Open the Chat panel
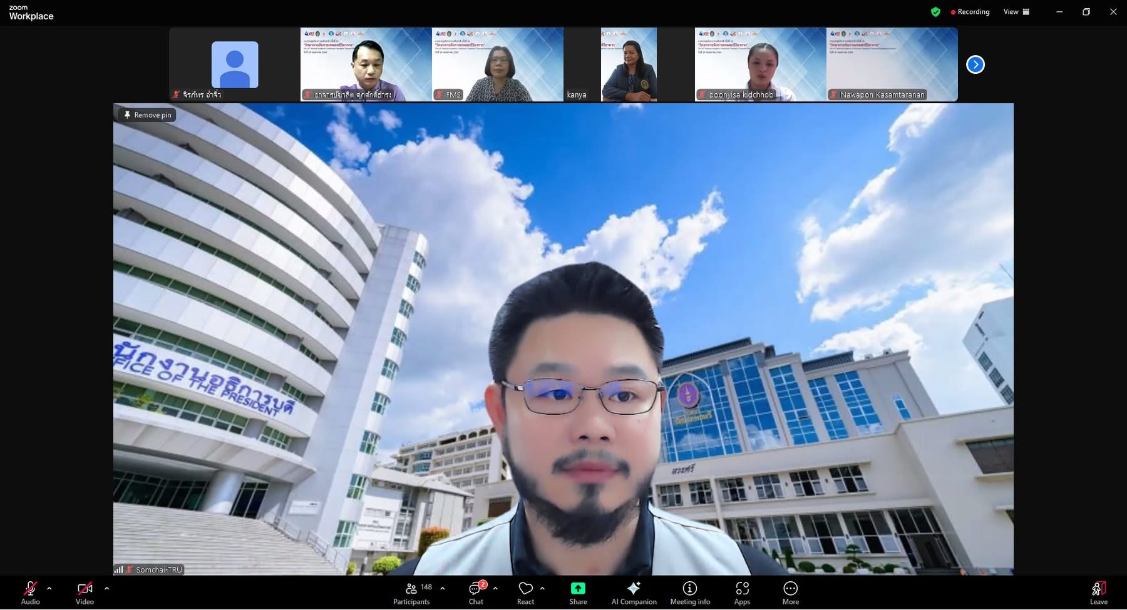This screenshot has height=610, width=1127. pos(476,593)
